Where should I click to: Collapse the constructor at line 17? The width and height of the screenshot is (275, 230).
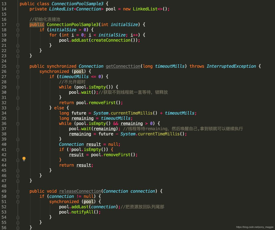click(18, 25)
